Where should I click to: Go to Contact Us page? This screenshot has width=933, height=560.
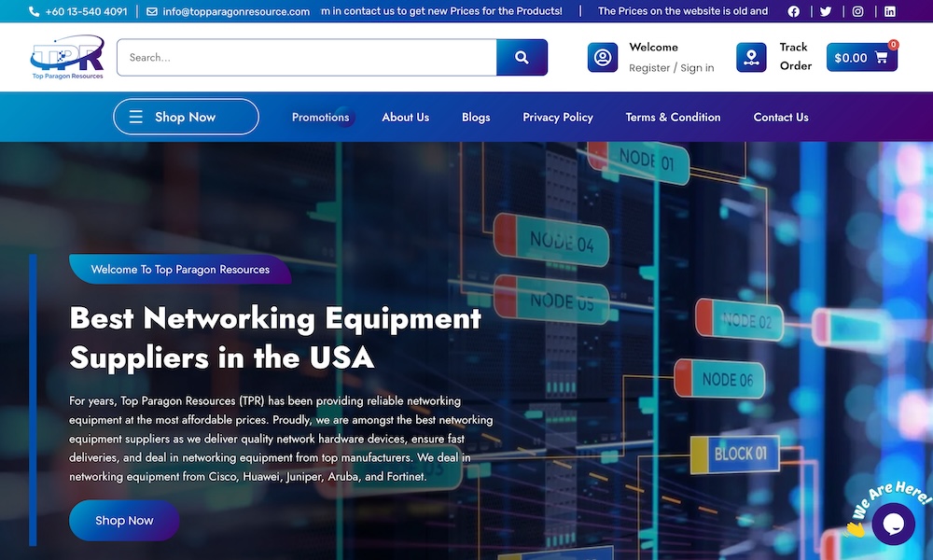[781, 118]
